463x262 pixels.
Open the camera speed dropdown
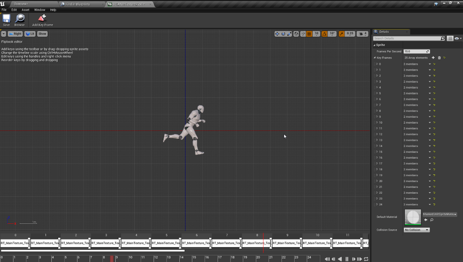pos(363,34)
